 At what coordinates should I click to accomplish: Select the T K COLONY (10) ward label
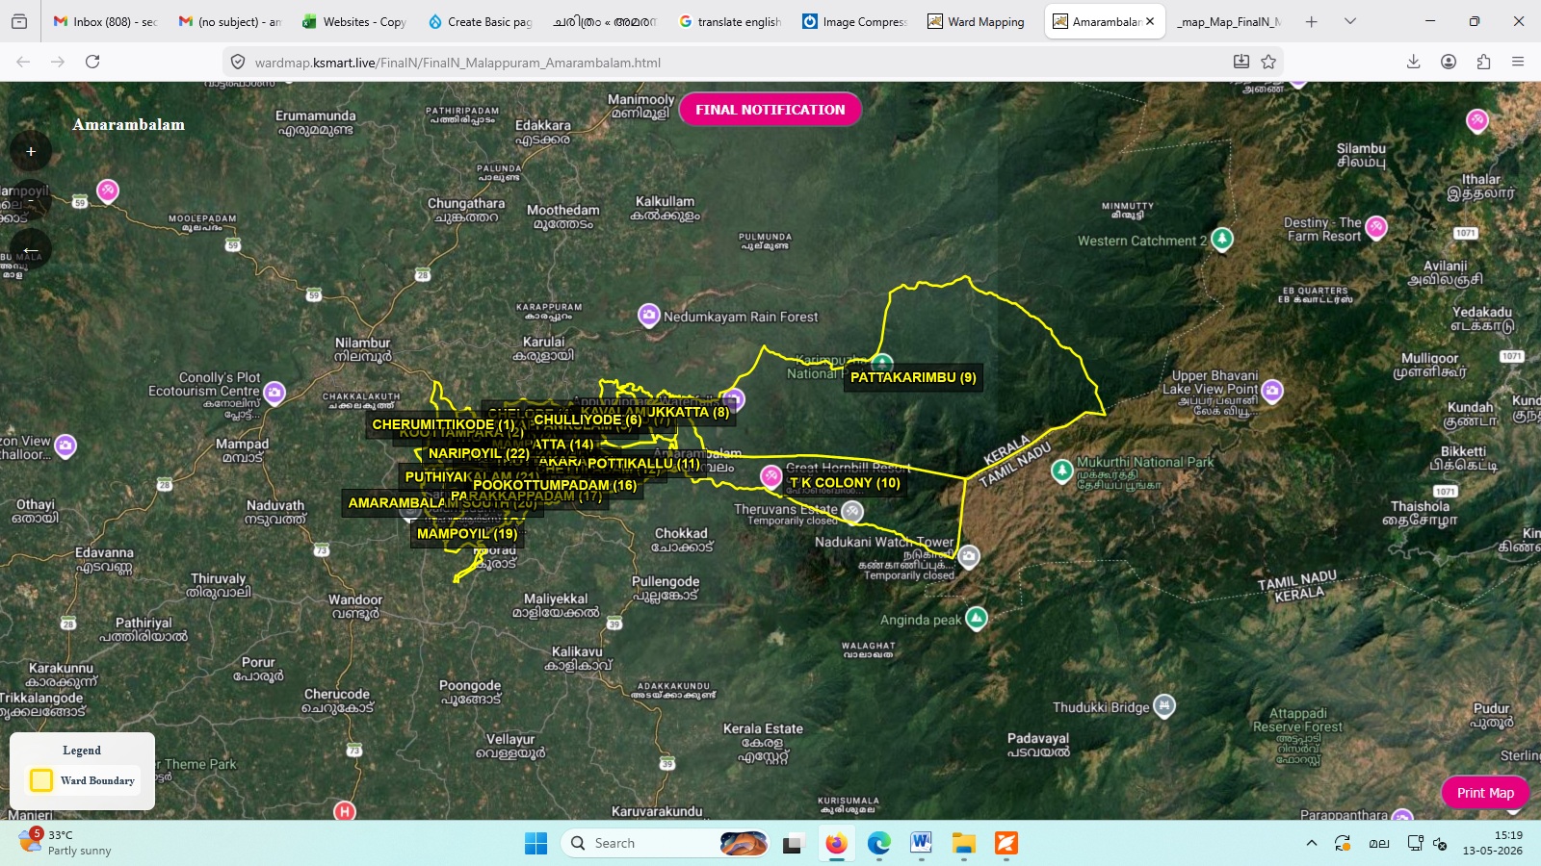coord(845,483)
